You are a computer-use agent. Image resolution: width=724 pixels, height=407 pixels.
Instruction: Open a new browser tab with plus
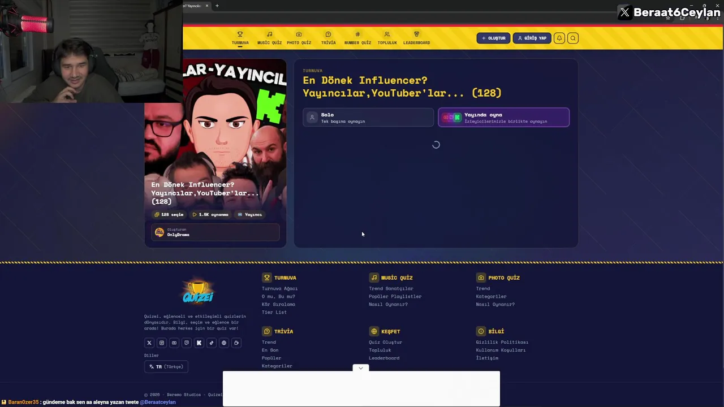pos(217,6)
